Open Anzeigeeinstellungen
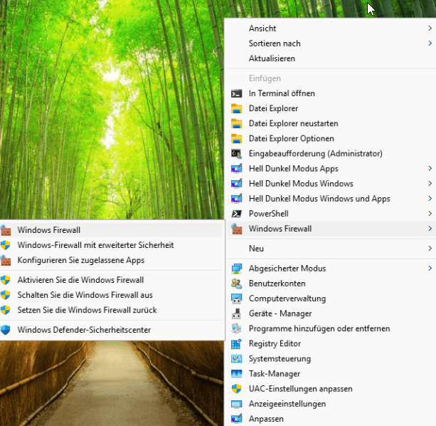Viewport: 436px width, 426px height. tap(331, 404)
